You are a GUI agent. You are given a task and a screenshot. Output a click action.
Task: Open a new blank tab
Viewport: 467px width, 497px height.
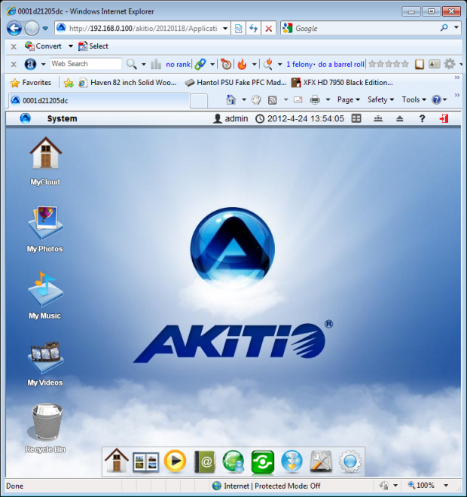tap(199, 101)
